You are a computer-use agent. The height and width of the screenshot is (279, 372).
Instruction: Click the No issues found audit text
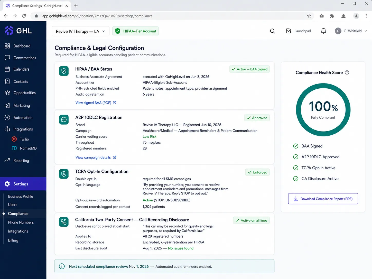coord(181,248)
